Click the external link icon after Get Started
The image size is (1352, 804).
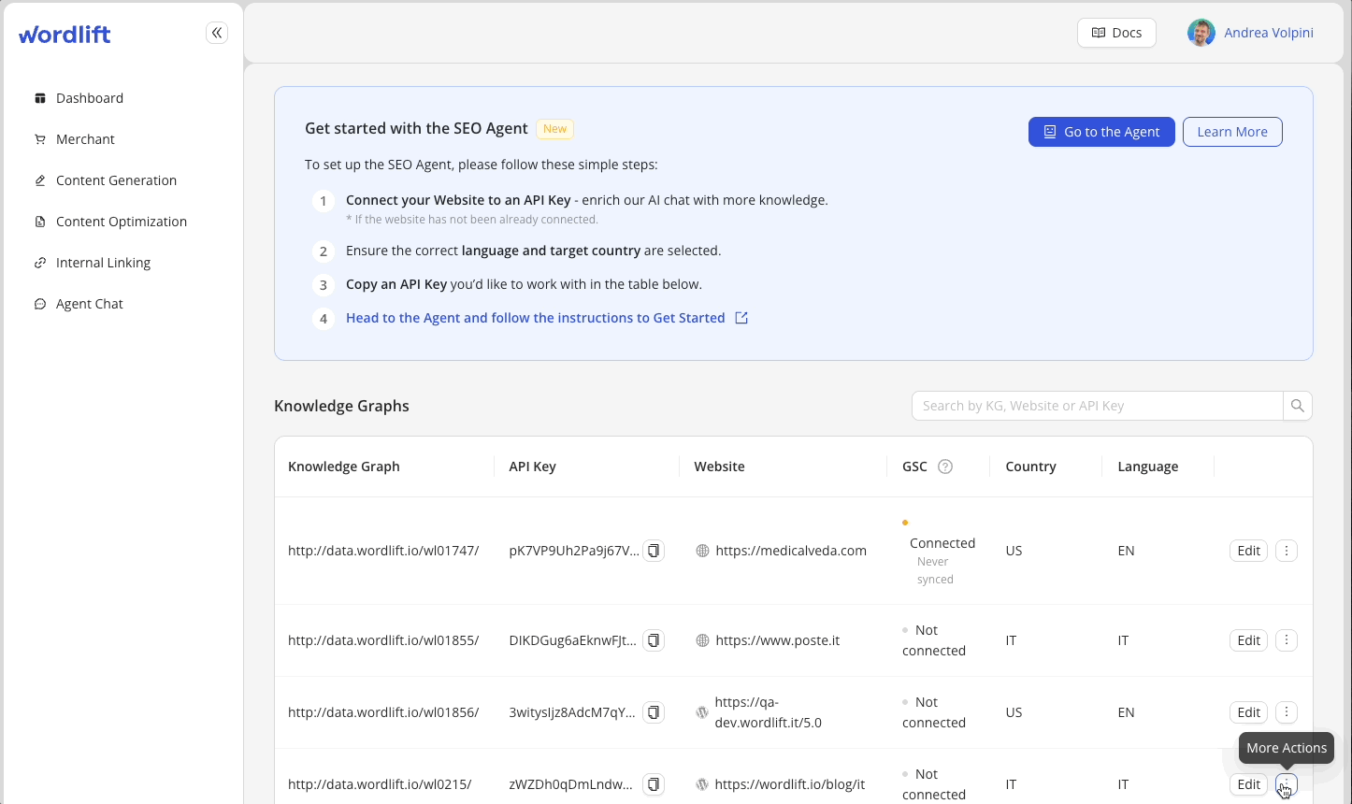pyautogui.click(x=741, y=318)
